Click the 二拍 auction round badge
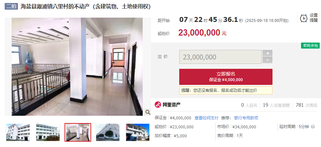 (11, 6)
